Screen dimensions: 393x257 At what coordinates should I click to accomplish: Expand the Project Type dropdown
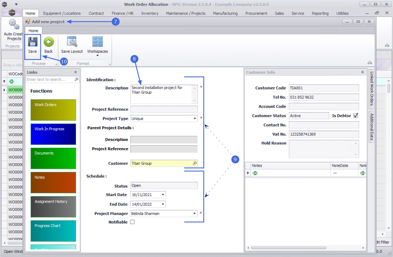(195, 119)
